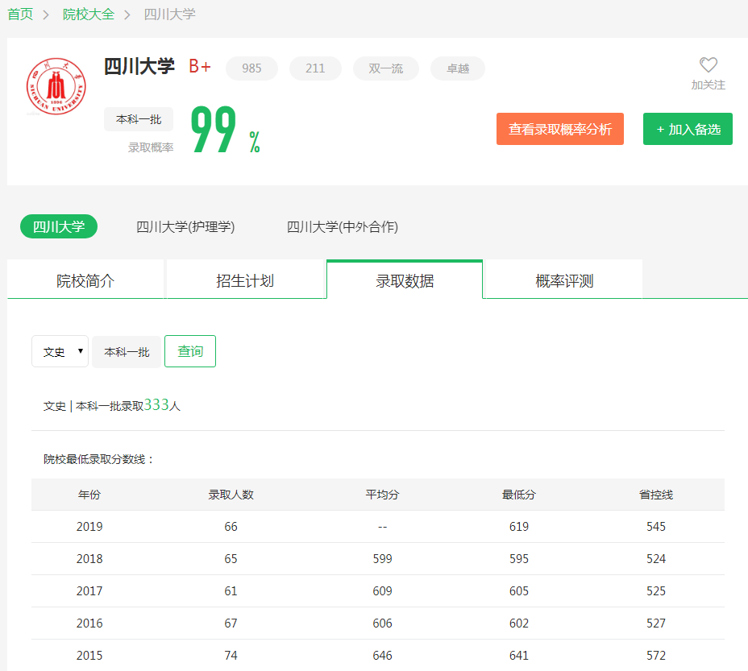Click the 2019 year cell

coord(89,527)
